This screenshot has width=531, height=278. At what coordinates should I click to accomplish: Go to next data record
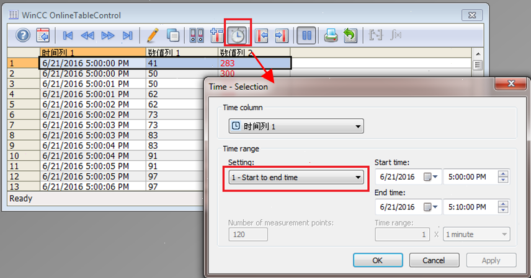pyautogui.click(x=108, y=35)
